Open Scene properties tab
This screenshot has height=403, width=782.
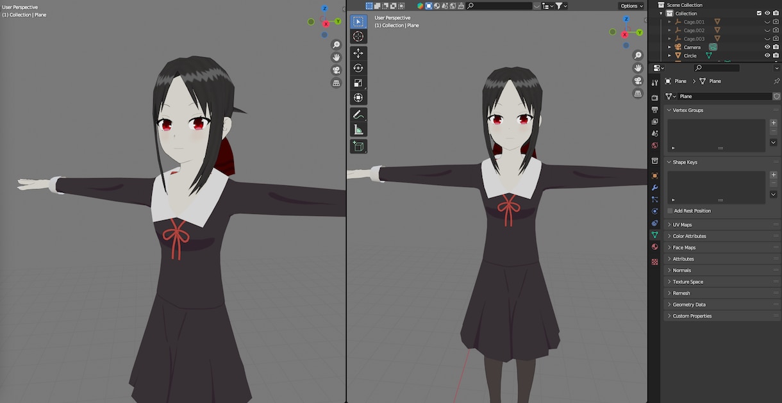(654, 133)
